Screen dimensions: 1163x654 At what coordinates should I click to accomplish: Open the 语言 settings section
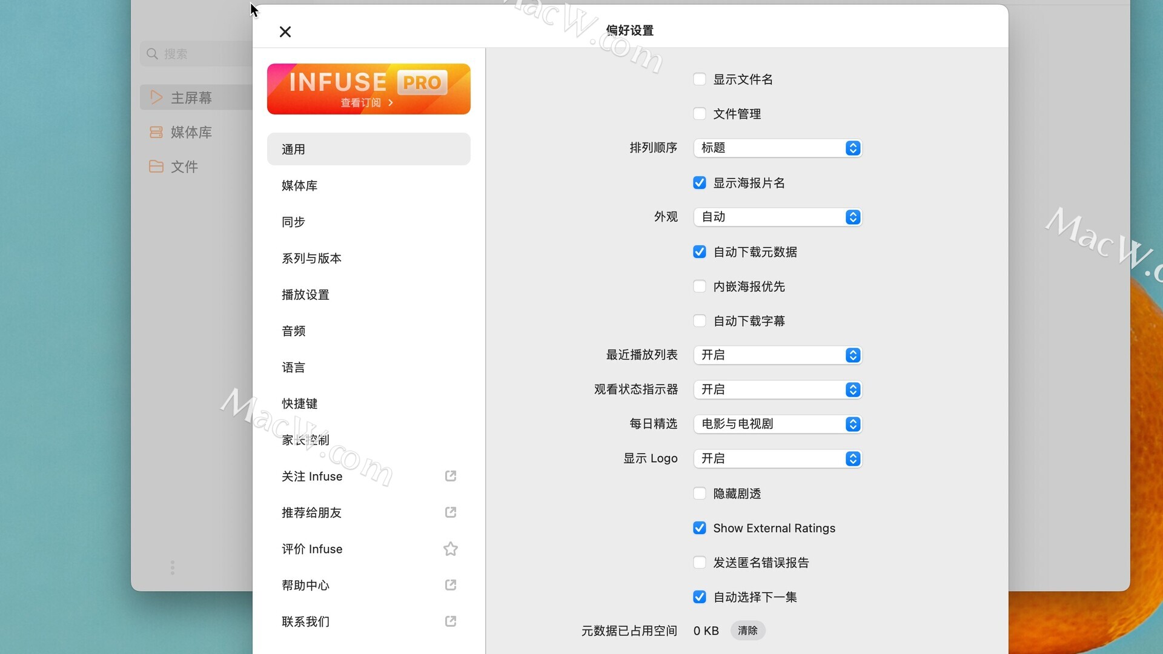point(368,367)
